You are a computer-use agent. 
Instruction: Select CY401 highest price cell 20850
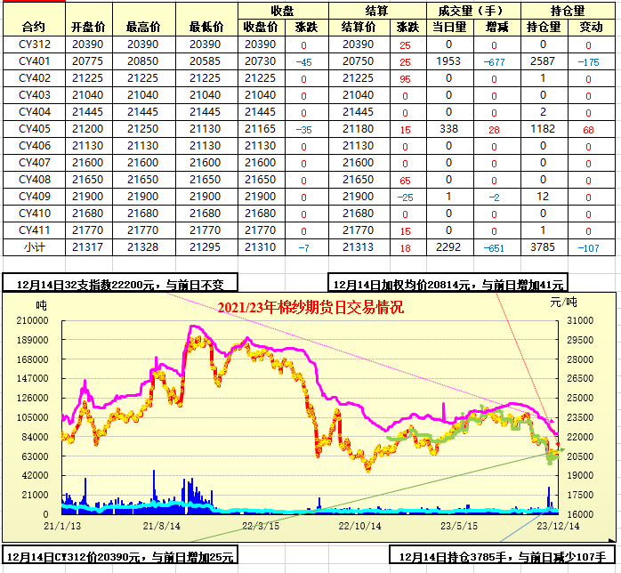point(148,61)
